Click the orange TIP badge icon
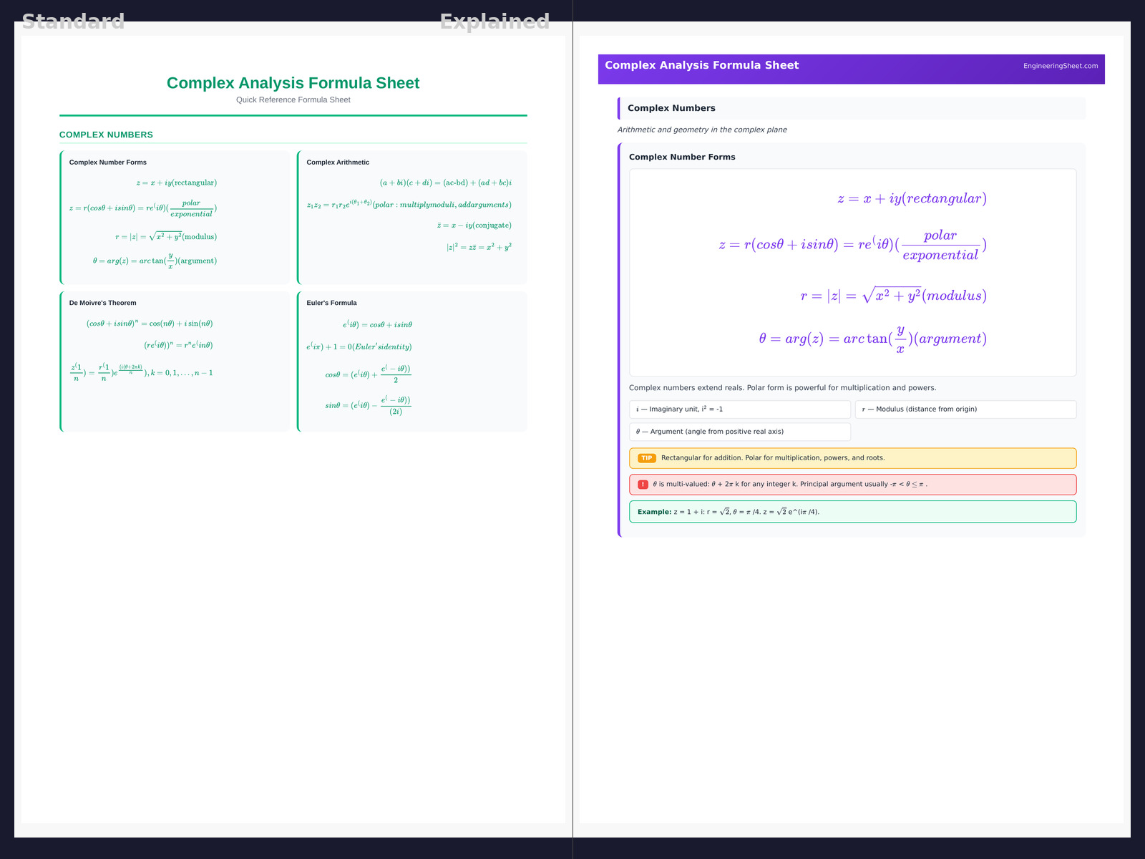The height and width of the screenshot is (859, 1145). click(646, 458)
